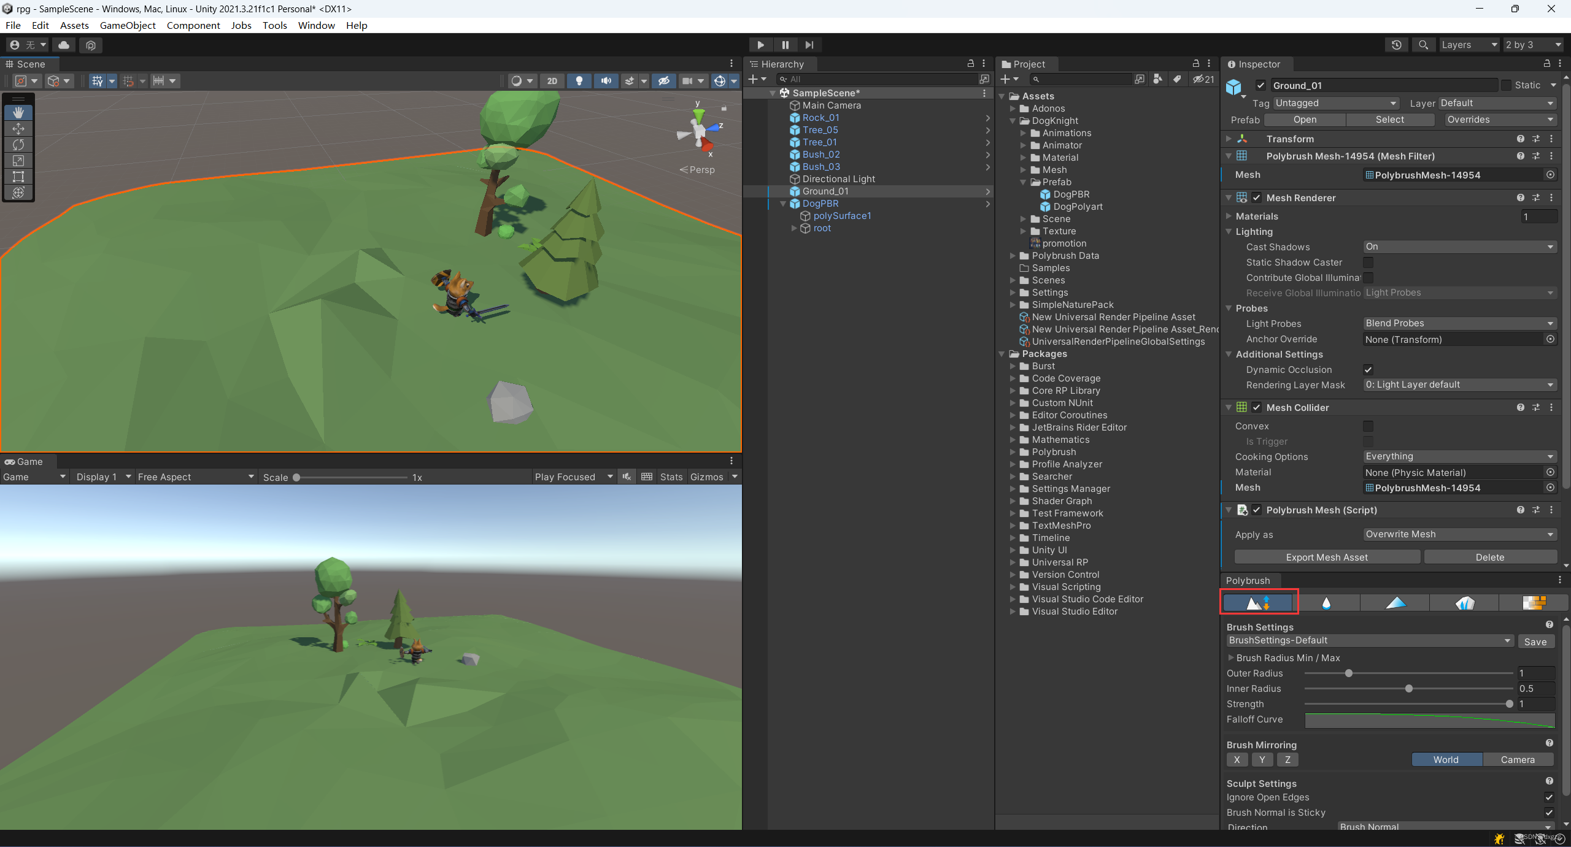This screenshot has height=847, width=1571.
Task: Click Export Mesh Asset button
Action: (x=1327, y=556)
